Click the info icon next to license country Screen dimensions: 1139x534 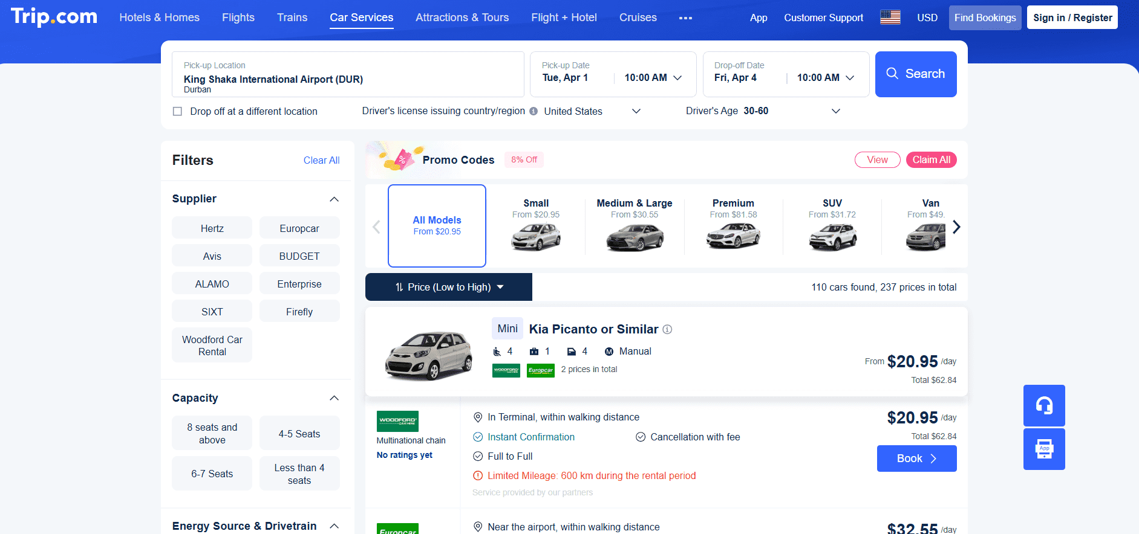pos(534,111)
